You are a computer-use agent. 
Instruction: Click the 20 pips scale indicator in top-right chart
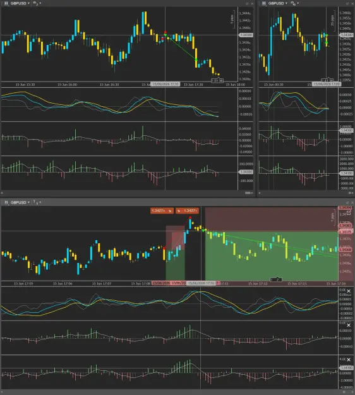tap(332, 20)
